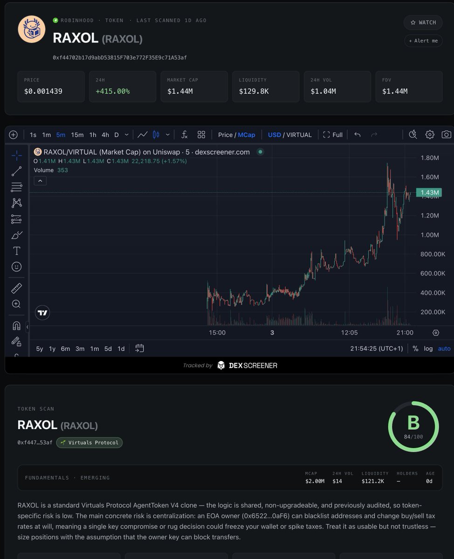Set range to 3m
The width and height of the screenshot is (454, 559).
[x=80, y=348]
